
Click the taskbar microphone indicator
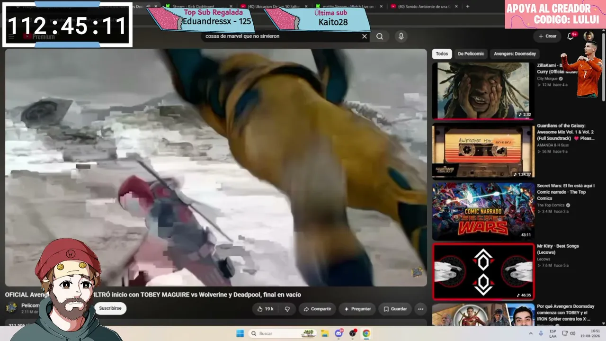pos(541,333)
